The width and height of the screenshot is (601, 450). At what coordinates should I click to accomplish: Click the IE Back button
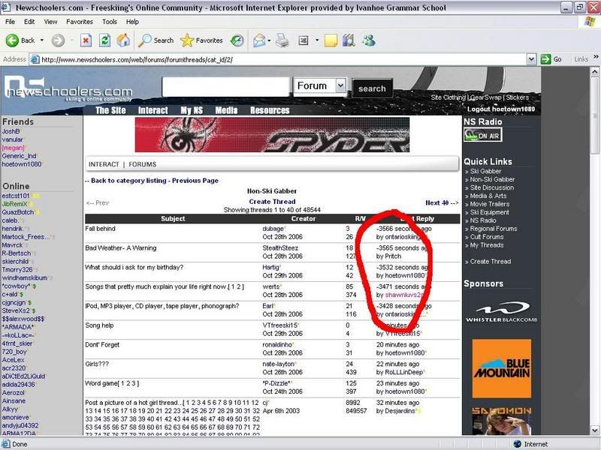click(x=21, y=40)
